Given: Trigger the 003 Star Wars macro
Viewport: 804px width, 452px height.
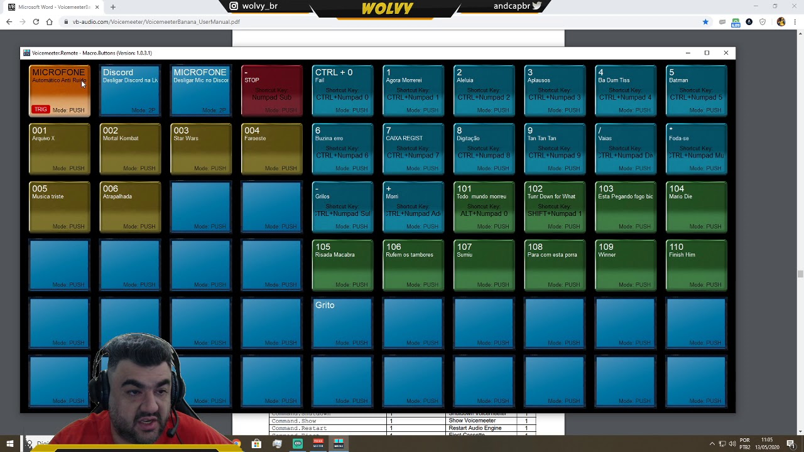Looking at the screenshot, I should tap(201, 149).
